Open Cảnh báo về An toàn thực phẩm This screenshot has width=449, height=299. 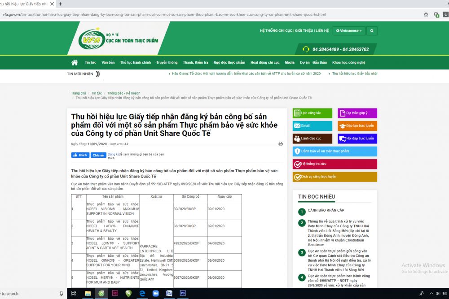[335, 151]
